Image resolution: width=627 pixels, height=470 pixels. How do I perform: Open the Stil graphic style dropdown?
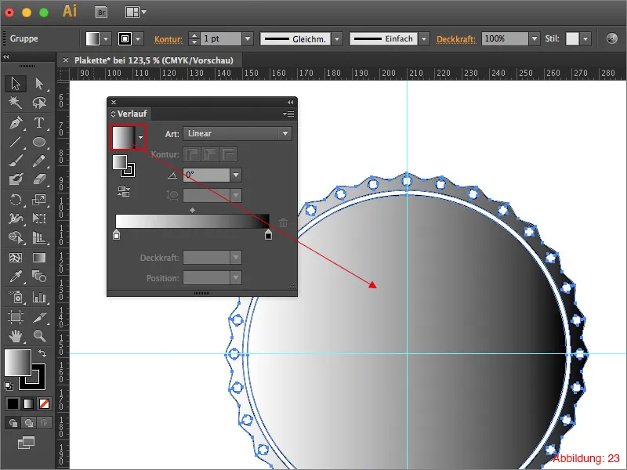click(585, 38)
